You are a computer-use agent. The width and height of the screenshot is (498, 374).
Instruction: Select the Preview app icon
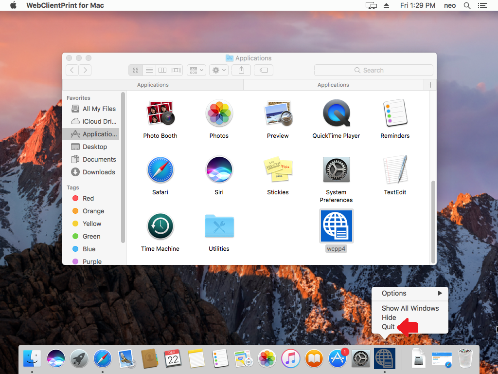pyautogui.click(x=278, y=113)
